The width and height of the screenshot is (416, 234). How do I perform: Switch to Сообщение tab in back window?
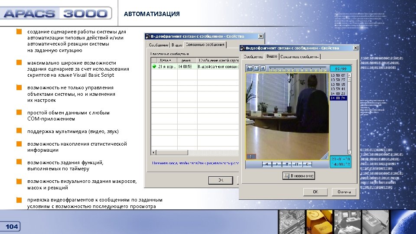[159, 45]
